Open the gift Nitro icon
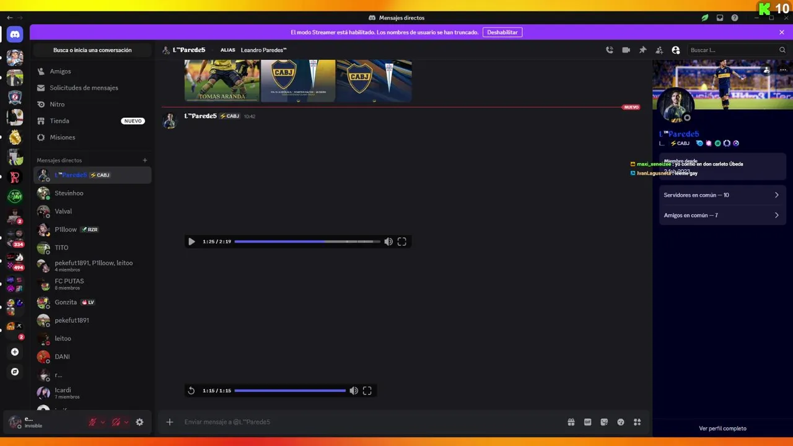 point(571,422)
